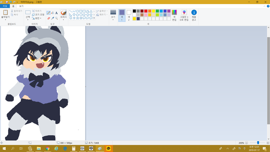Expand the Brushes (브러시) dropdown arrow
The height and width of the screenshot is (152, 270).
pyautogui.click(x=63, y=20)
